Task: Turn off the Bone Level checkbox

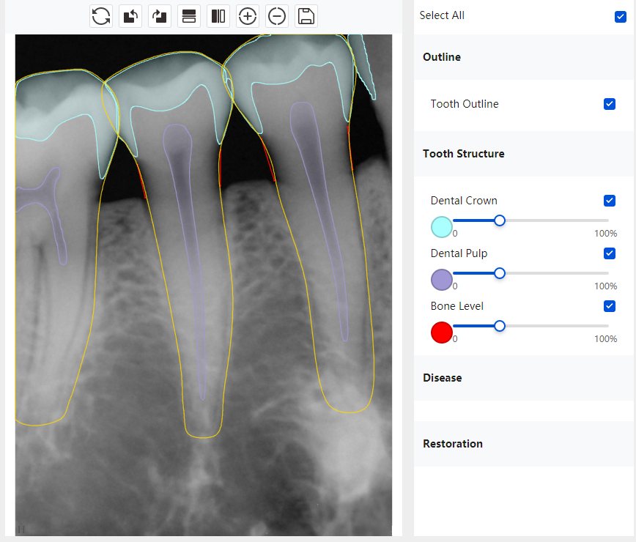Action: click(609, 306)
